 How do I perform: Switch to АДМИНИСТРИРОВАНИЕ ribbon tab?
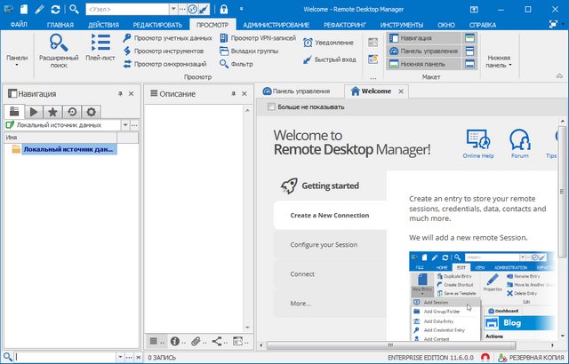pos(276,25)
